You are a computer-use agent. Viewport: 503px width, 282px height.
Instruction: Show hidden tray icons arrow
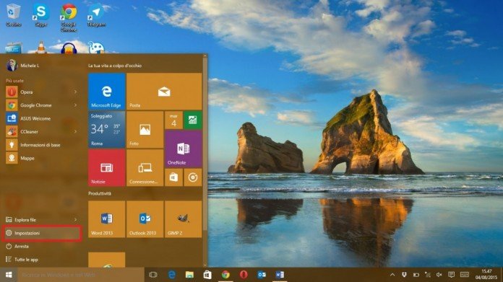392,275
